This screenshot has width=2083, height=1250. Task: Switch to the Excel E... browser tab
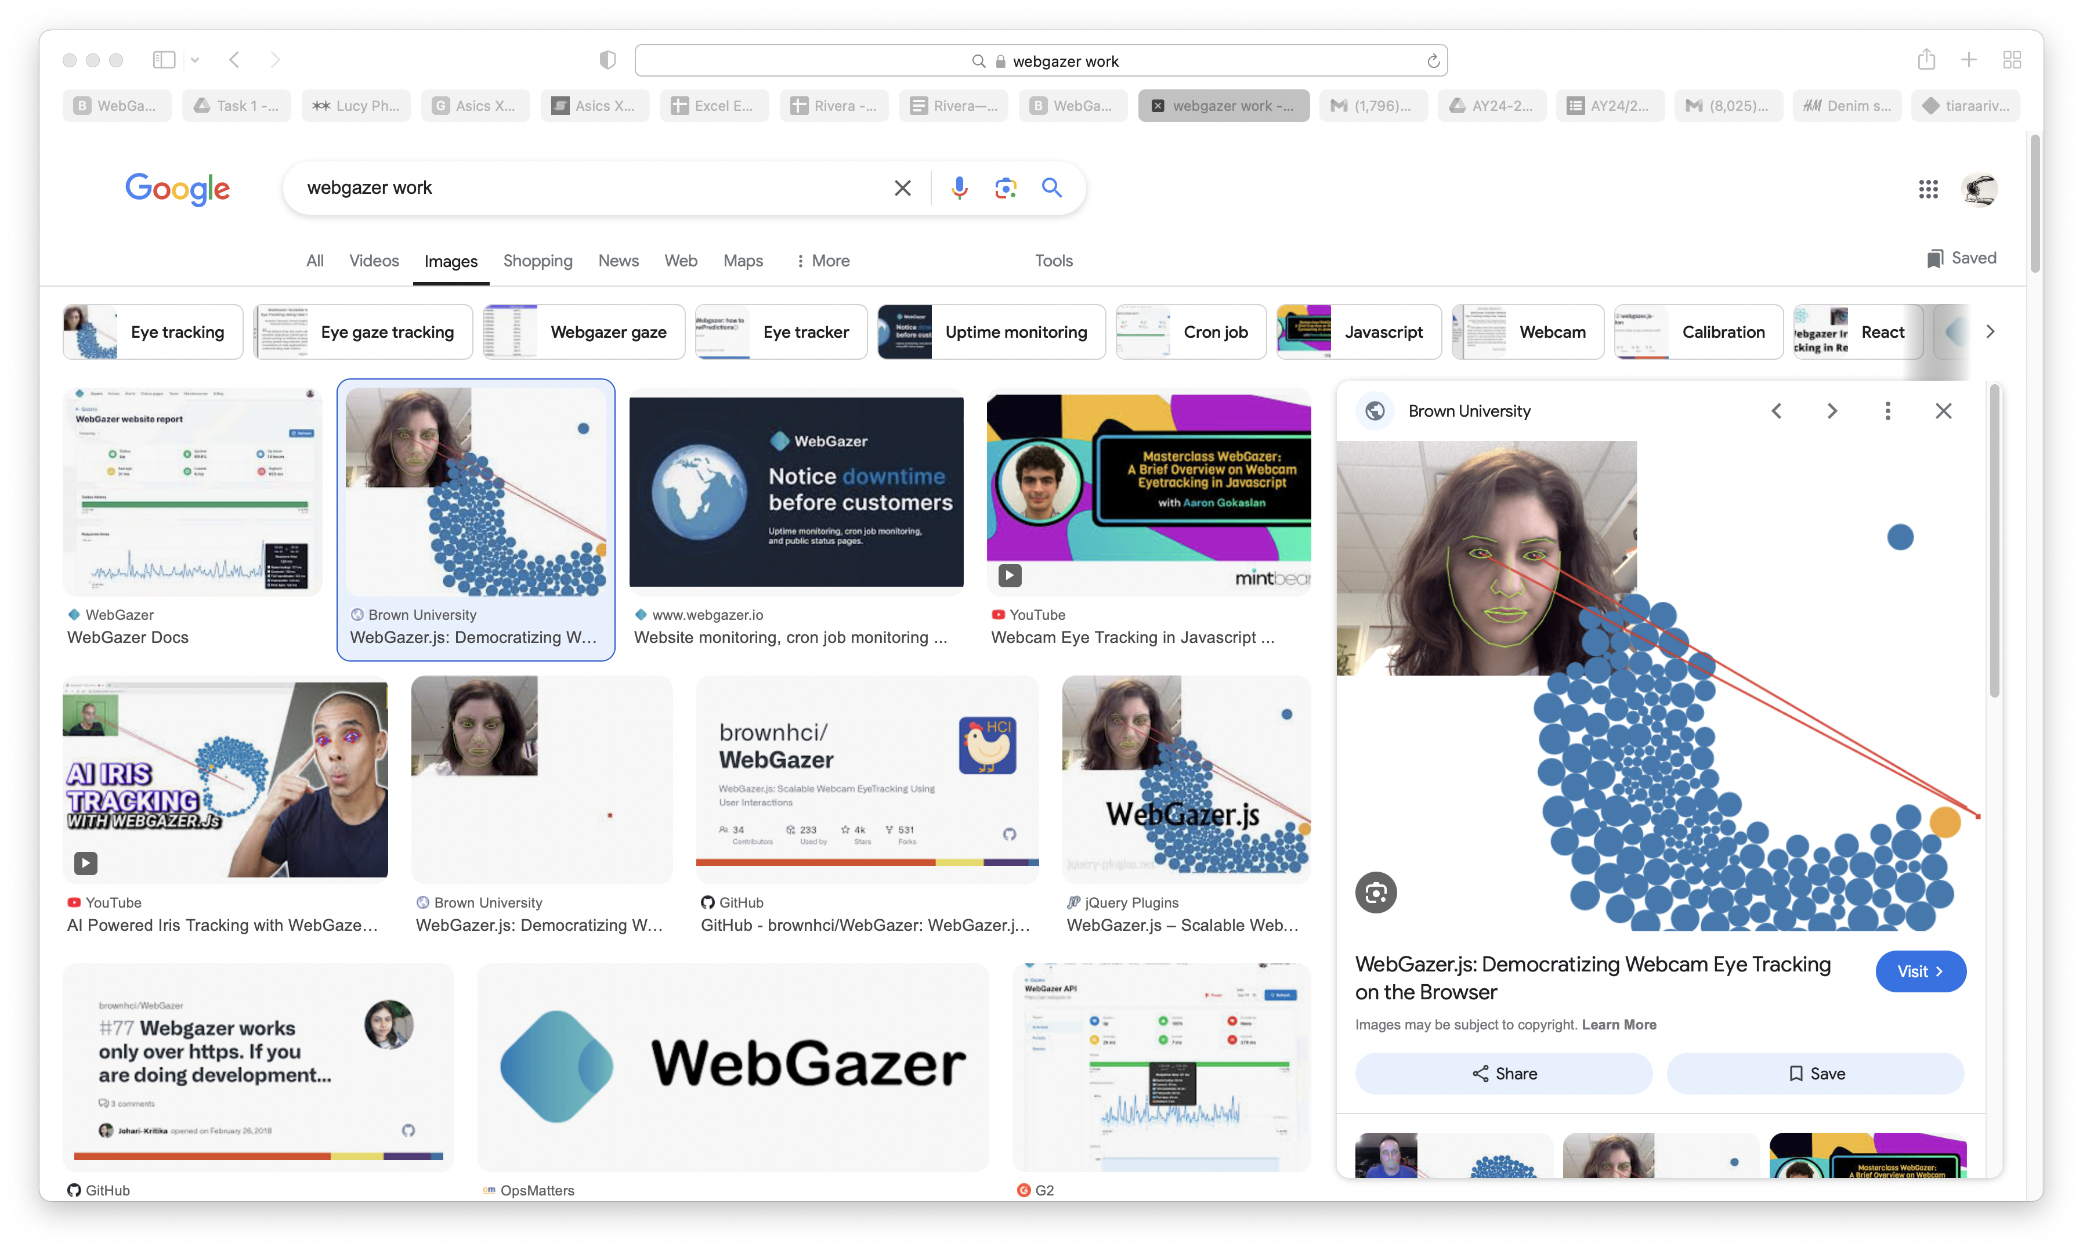coord(714,106)
